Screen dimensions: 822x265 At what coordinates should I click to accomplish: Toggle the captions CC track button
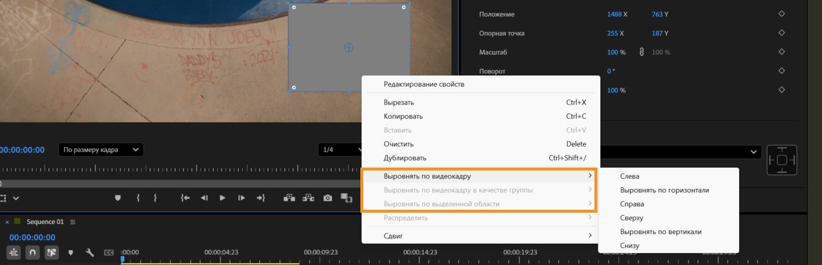(x=109, y=253)
